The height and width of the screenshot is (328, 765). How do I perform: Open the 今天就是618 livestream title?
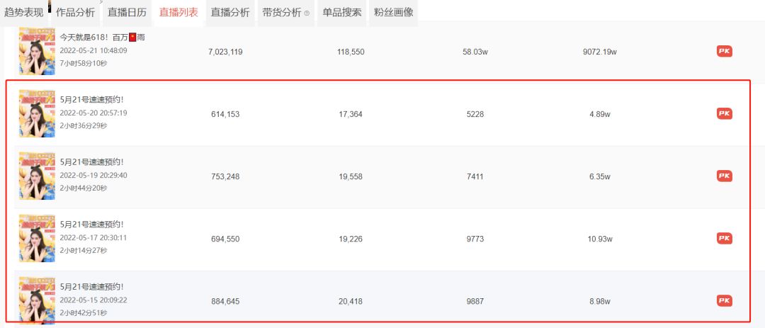102,37
